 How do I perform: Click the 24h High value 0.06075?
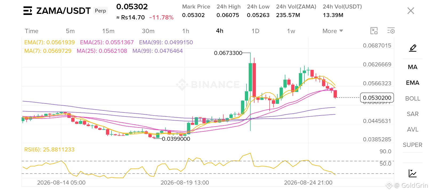(x=228, y=15)
